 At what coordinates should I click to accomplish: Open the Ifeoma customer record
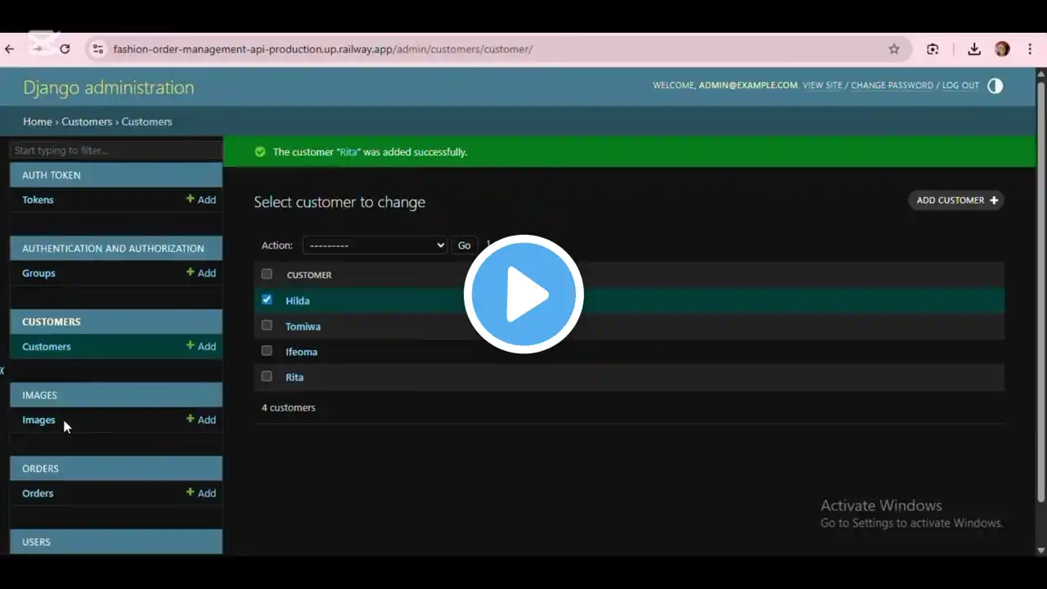[301, 352]
